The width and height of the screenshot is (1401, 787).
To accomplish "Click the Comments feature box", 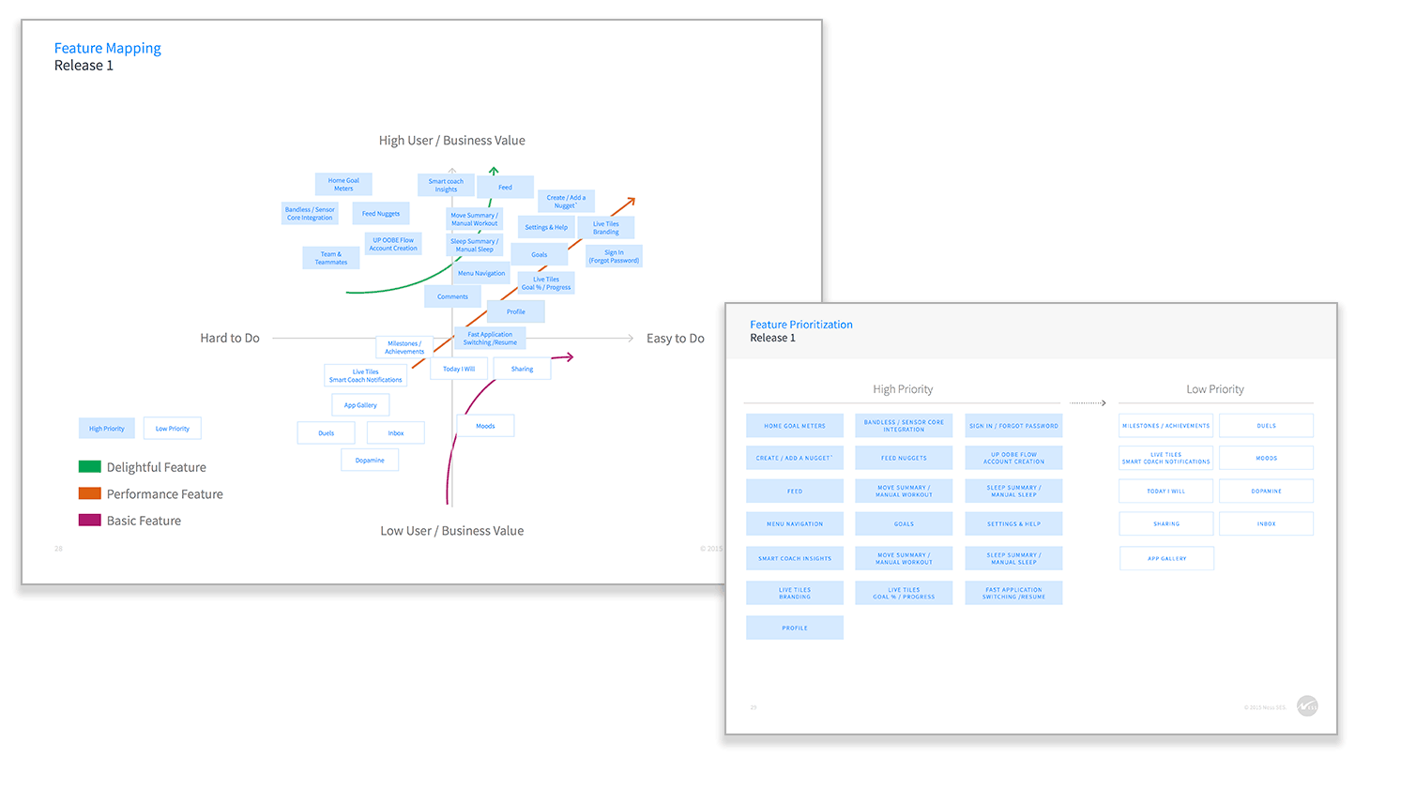I will tap(452, 296).
